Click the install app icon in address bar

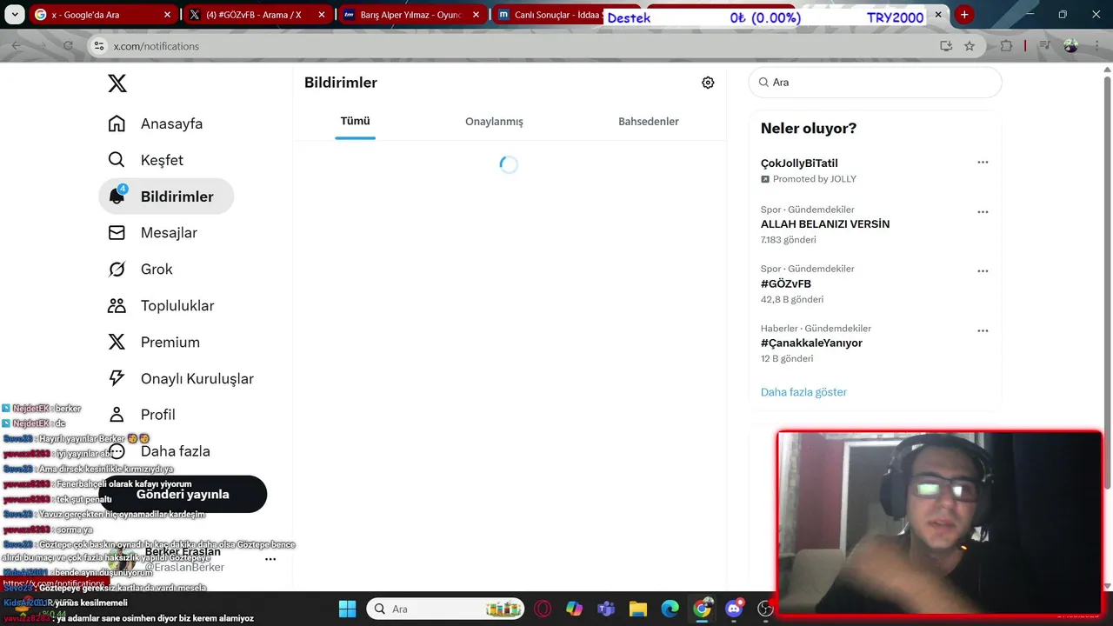coord(946,46)
